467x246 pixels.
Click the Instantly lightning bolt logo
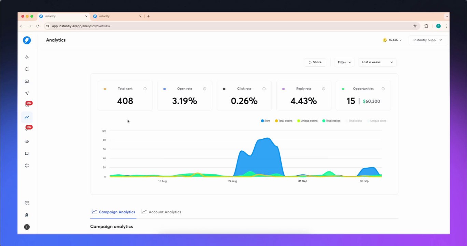click(x=27, y=40)
